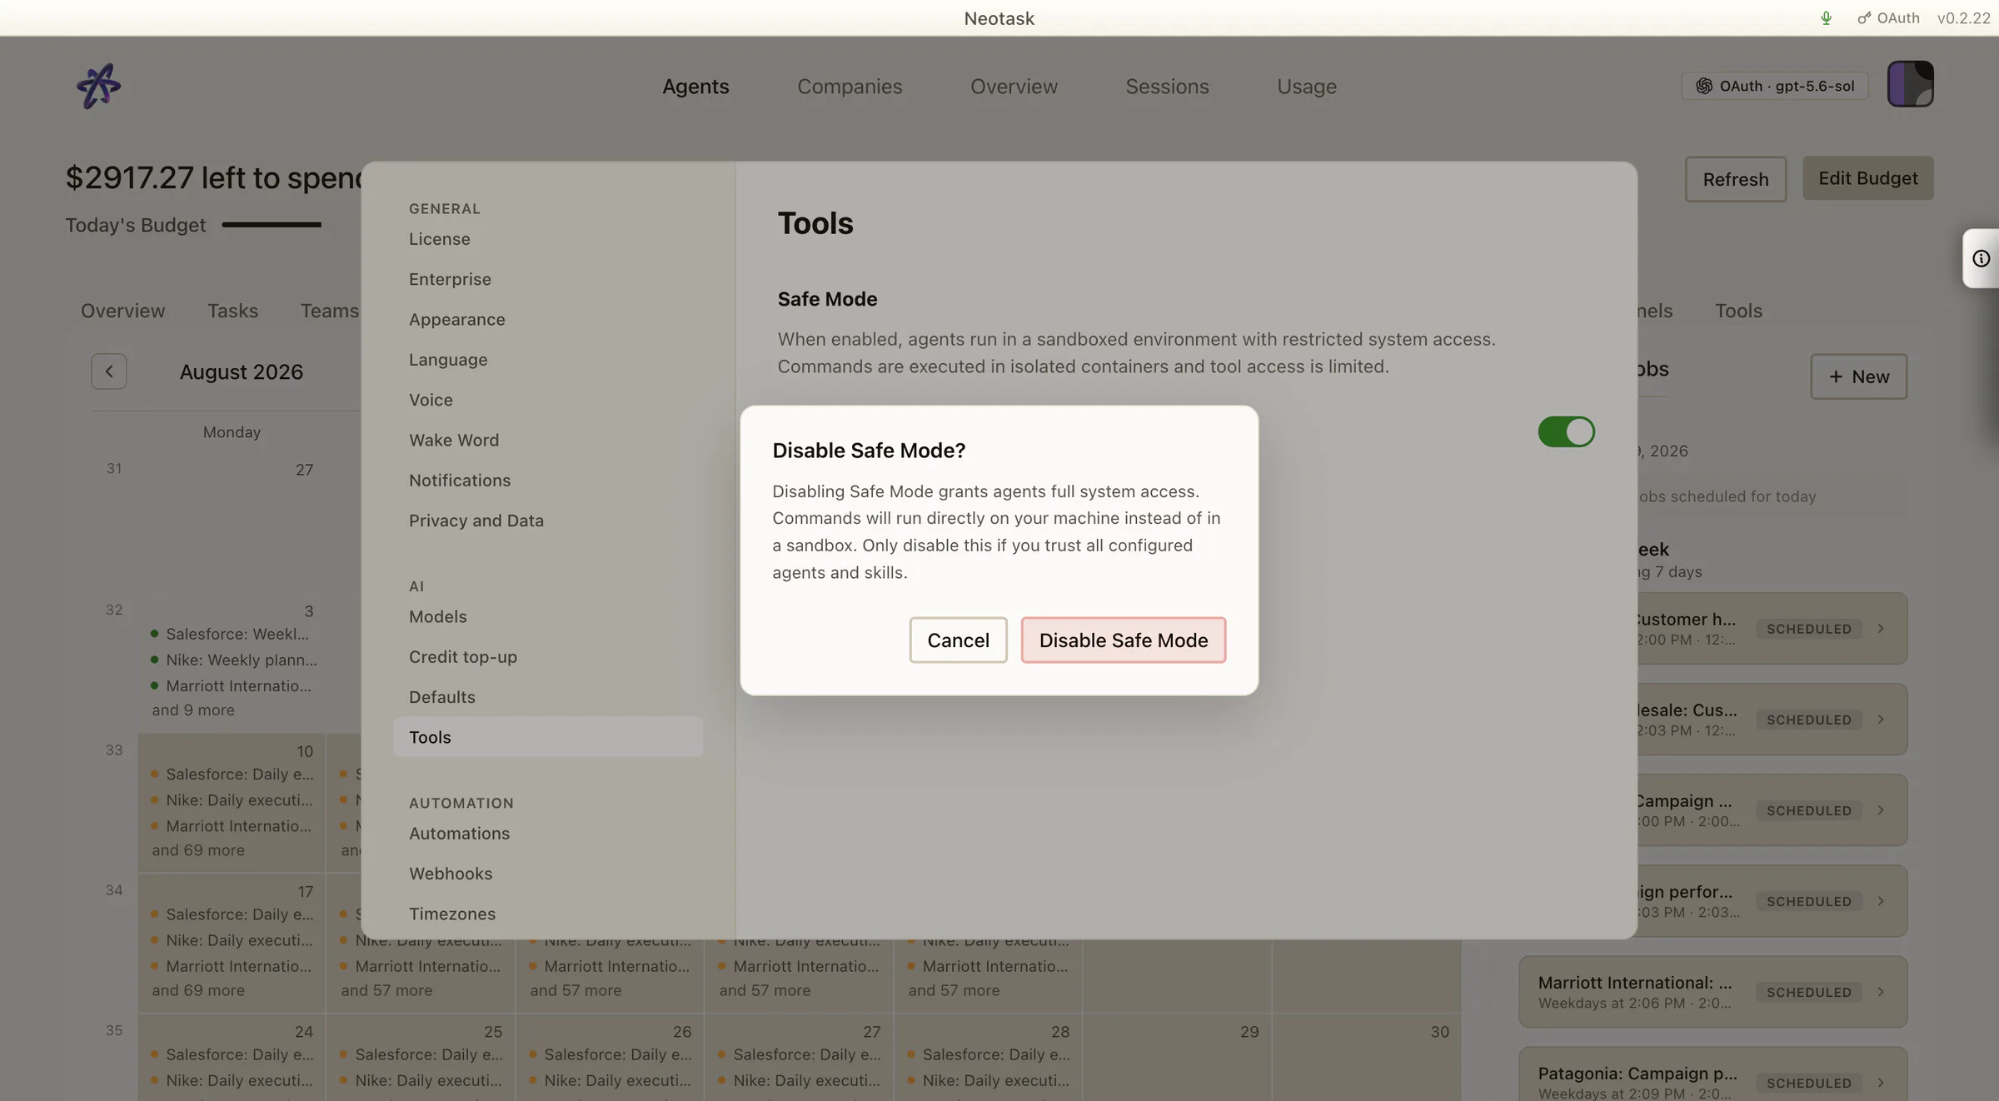
Task: Select Credit top-up in settings sidebar
Action: click(x=547, y=657)
